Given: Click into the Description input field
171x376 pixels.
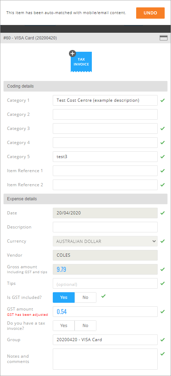Looking at the screenshot, I should click(x=105, y=227).
